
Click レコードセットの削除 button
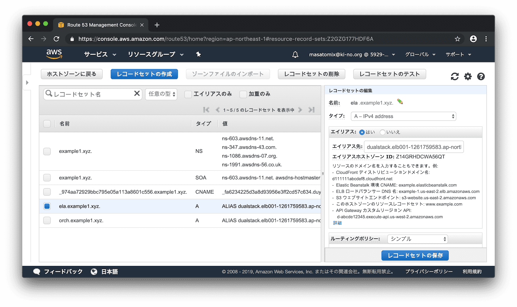(312, 74)
